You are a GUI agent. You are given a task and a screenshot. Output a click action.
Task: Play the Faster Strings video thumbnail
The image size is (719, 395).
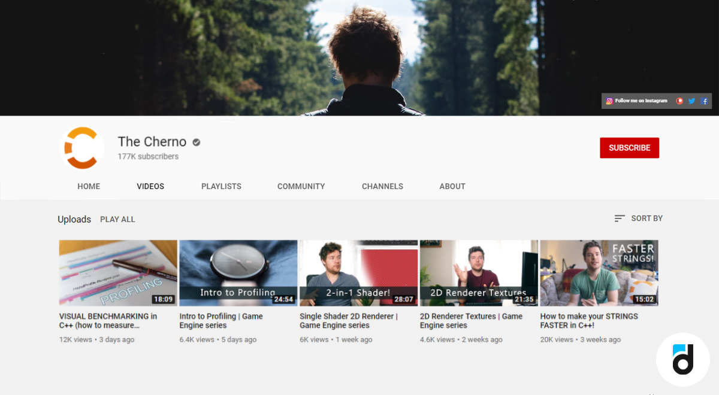click(x=599, y=273)
